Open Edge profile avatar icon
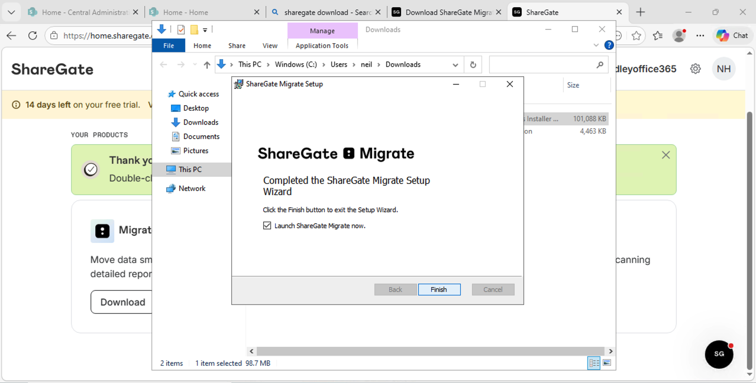This screenshot has width=756, height=383. tap(679, 35)
